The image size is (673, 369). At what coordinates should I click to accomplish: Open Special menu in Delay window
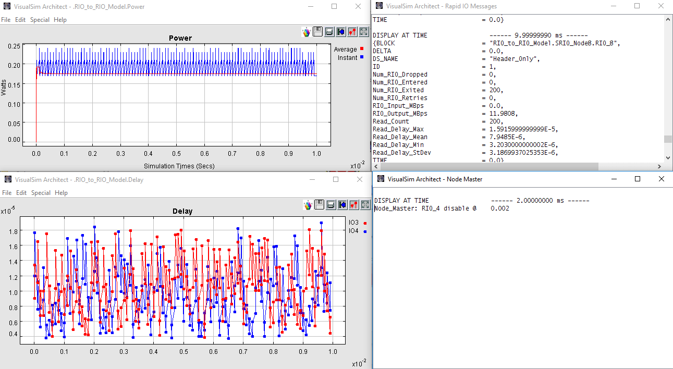[x=41, y=193]
